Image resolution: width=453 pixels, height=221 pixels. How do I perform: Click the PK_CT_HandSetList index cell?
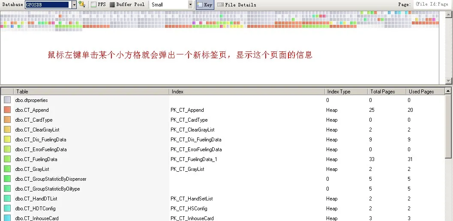pos(192,198)
